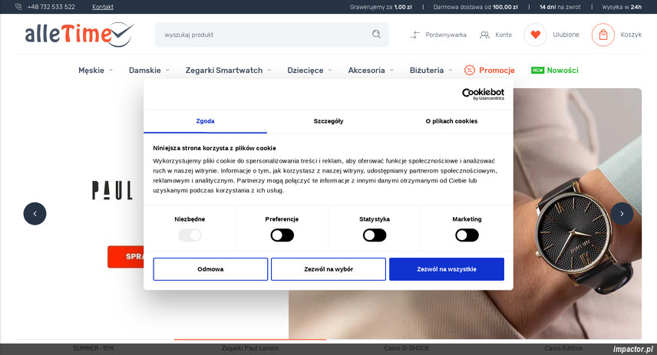This screenshot has width=657, height=355.
Task: Click the Promocje percent badge icon
Action: pos(469,71)
